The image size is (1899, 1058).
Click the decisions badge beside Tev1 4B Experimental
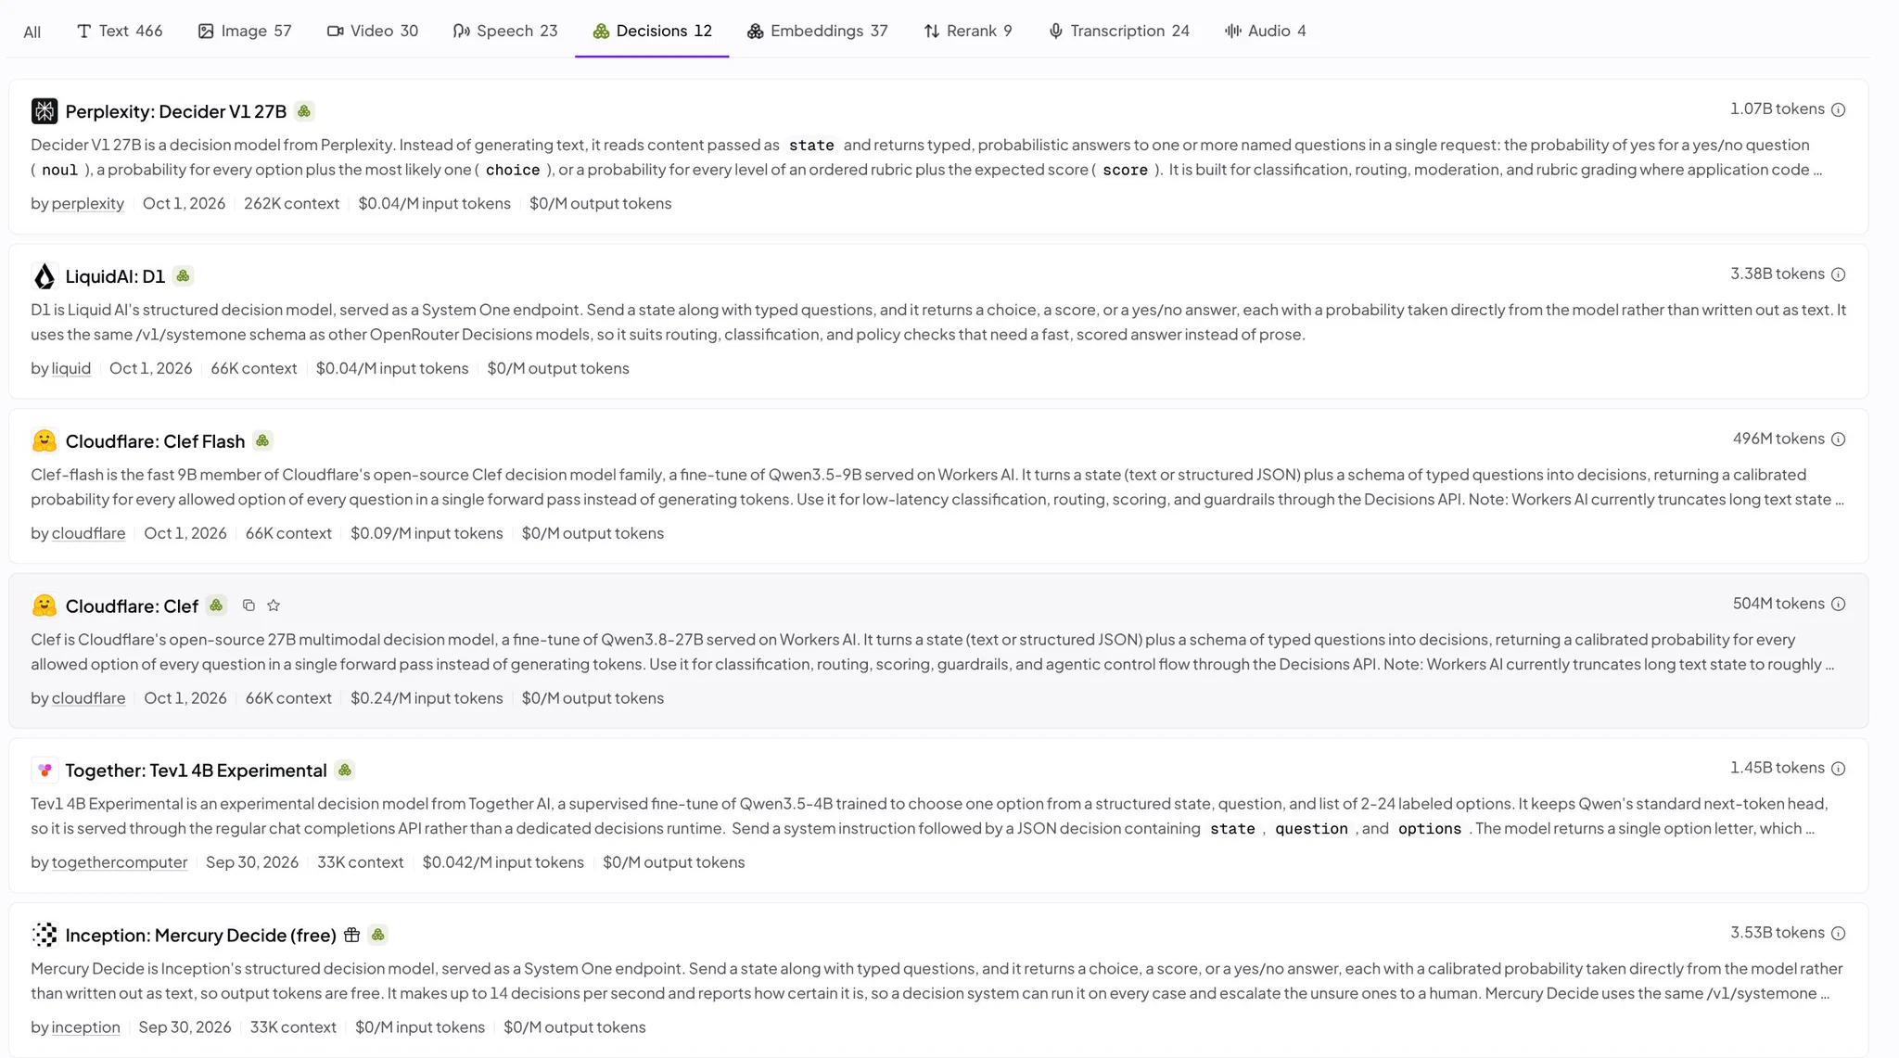click(345, 771)
